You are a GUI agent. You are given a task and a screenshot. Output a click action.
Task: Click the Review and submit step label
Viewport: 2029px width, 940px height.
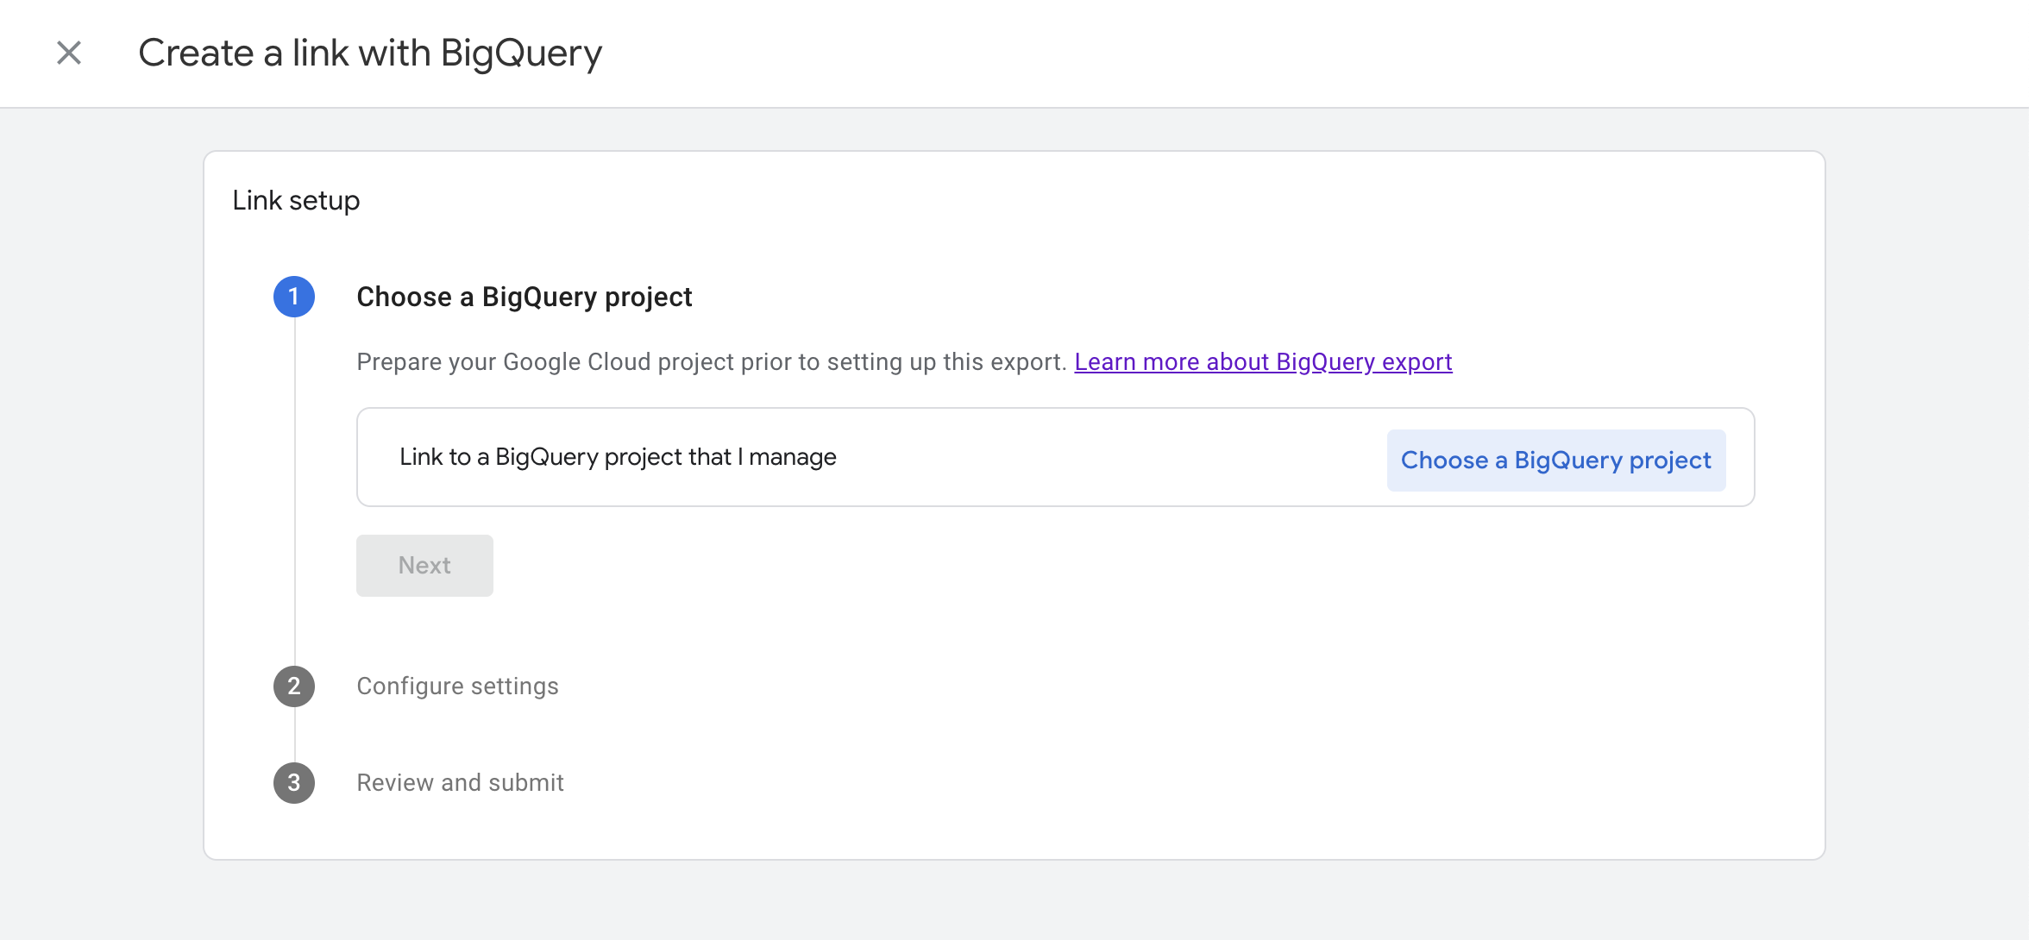coord(460,782)
